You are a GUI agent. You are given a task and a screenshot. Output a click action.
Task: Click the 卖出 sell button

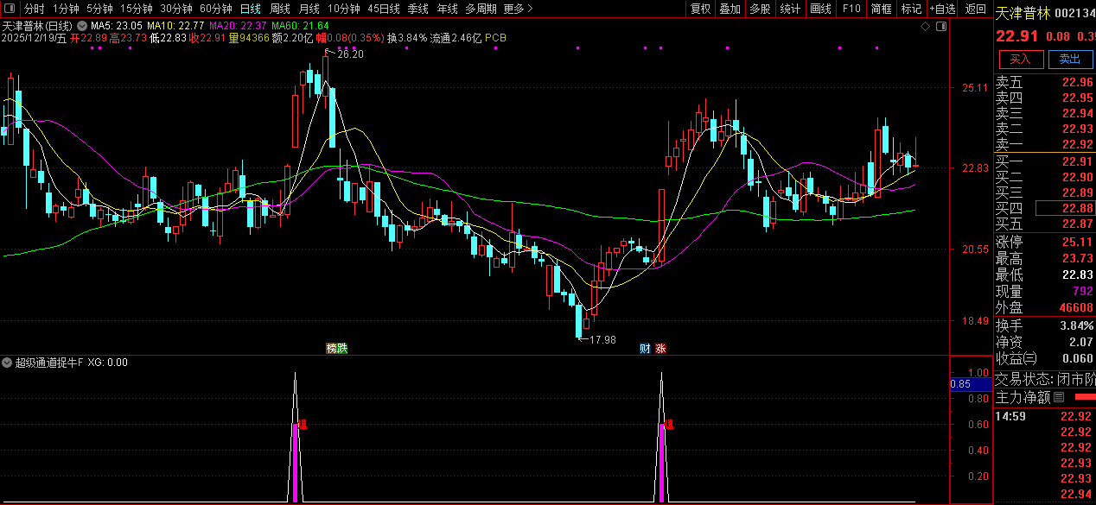coord(1070,59)
